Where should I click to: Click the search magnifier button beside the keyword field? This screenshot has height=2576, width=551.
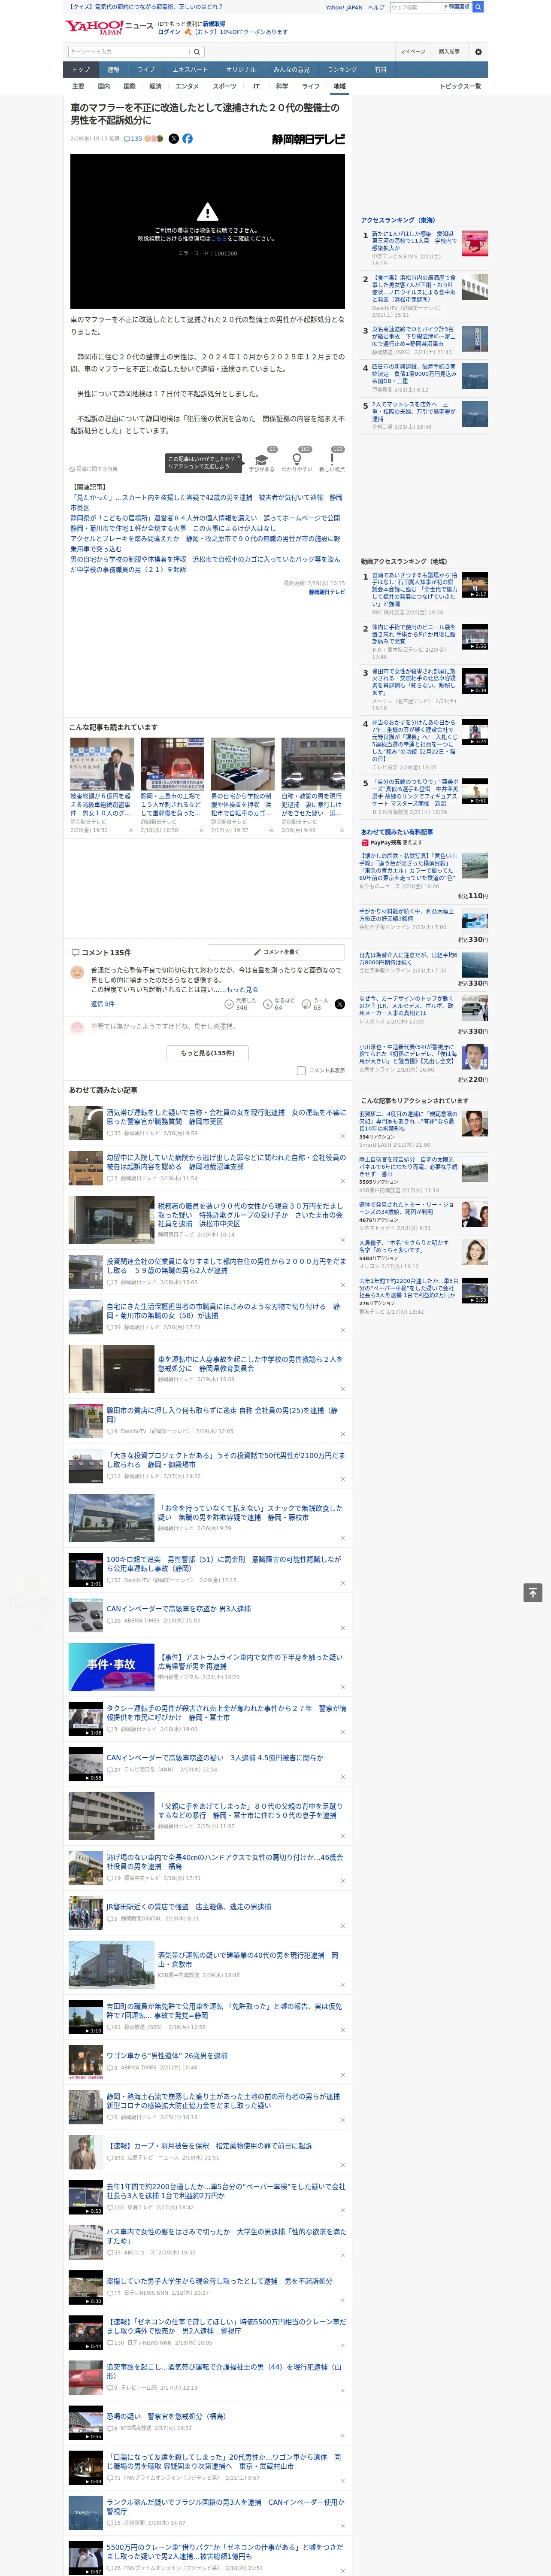(x=197, y=52)
